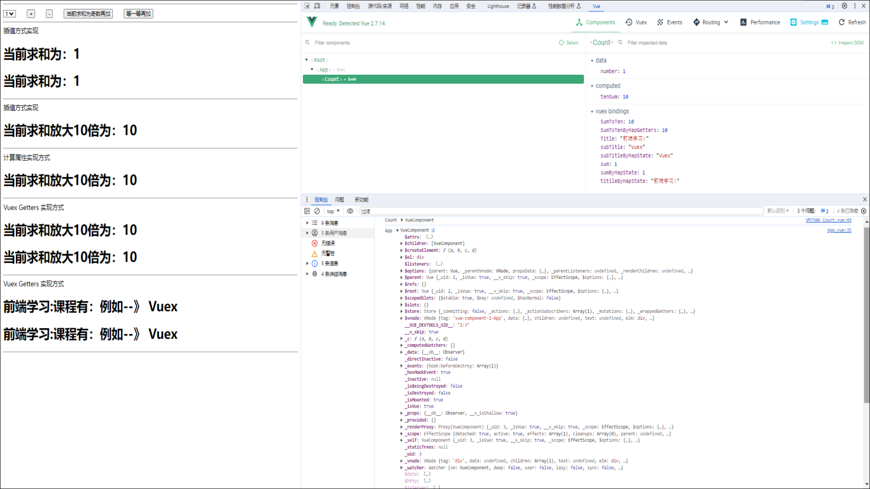Open console settings gear icon
Viewport: 870px width, 489px height.
[x=864, y=211]
